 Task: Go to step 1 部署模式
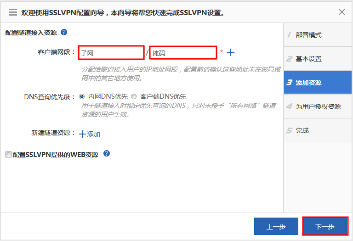[x=308, y=35]
